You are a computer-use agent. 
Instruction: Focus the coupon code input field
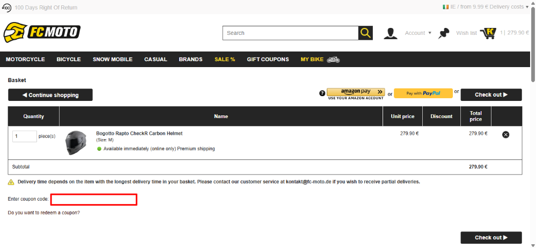(x=94, y=200)
